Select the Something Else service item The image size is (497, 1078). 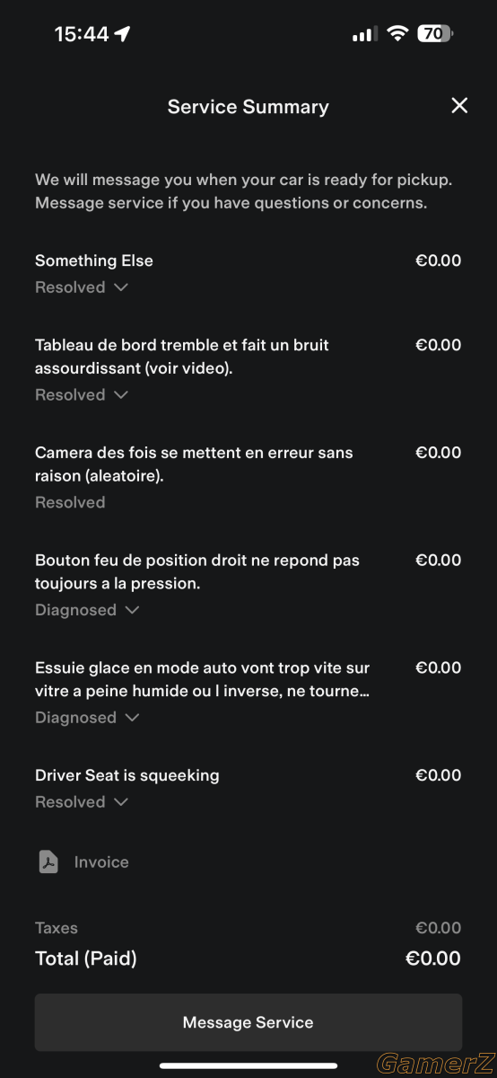pos(248,273)
